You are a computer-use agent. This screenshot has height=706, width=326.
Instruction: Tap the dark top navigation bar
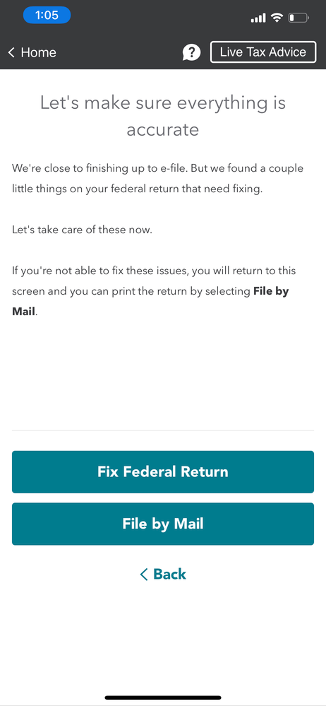tap(163, 52)
